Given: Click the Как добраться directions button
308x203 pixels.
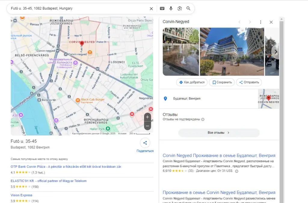Looking at the screenshot, I should click(x=192, y=82).
